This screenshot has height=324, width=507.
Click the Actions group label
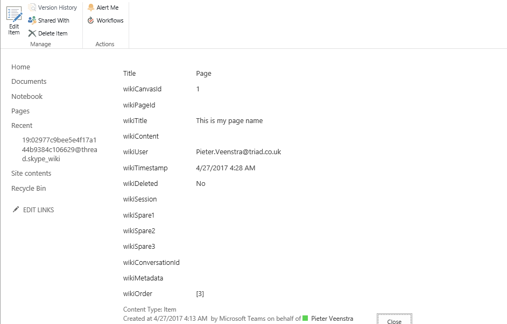(x=105, y=44)
